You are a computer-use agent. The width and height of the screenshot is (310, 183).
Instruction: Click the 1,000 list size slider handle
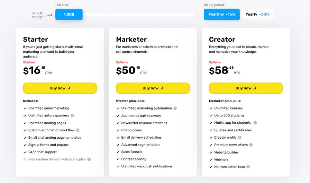(x=69, y=15)
